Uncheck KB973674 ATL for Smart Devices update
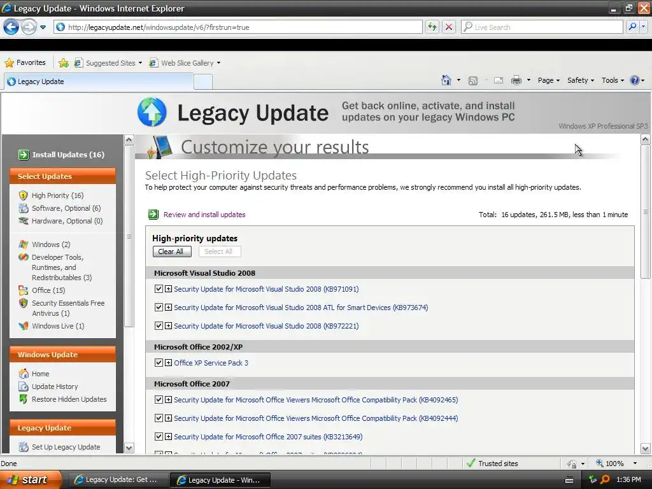Screen dimensions: 652x489 point(159,308)
